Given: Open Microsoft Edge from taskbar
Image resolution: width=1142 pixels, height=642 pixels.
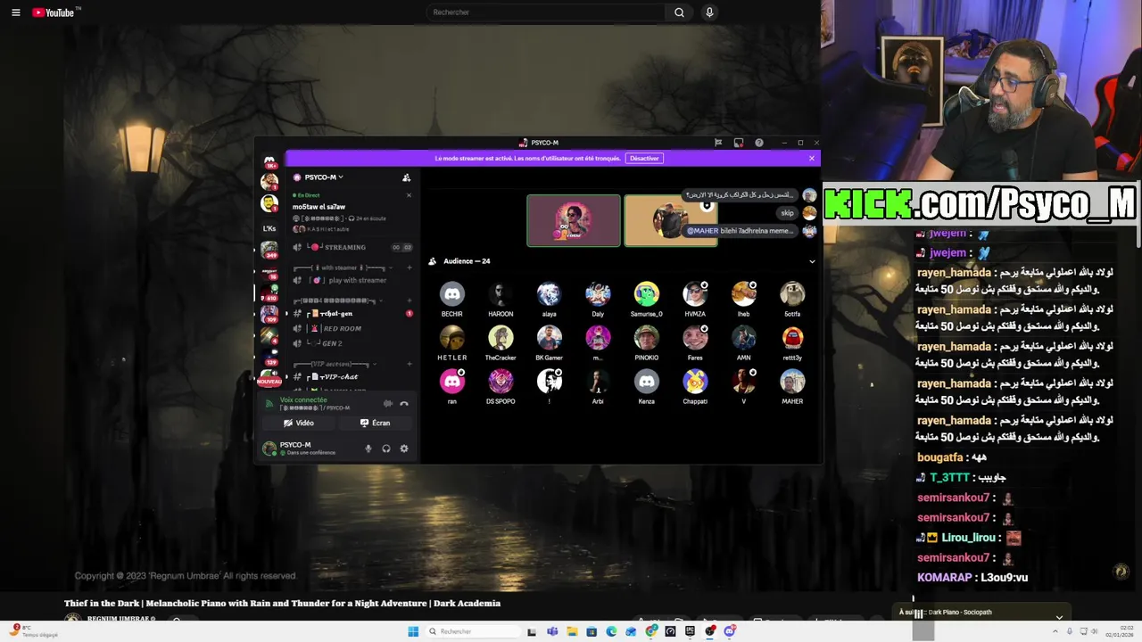Looking at the screenshot, I should coord(611,631).
